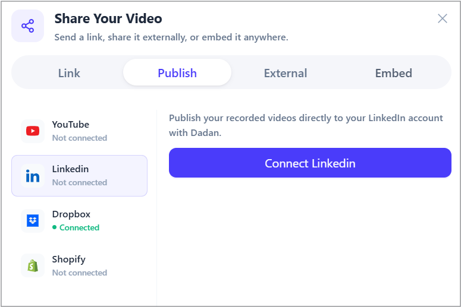
Task: Click the green Connected status under Dropbox
Action: (76, 227)
